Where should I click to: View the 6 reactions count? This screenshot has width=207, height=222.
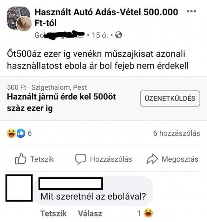point(30,133)
